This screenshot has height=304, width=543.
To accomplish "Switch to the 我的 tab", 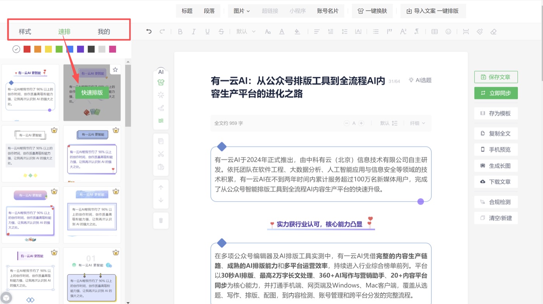I will pyautogui.click(x=104, y=32).
